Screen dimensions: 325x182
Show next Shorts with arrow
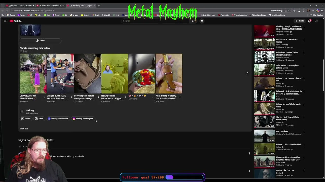247,73
